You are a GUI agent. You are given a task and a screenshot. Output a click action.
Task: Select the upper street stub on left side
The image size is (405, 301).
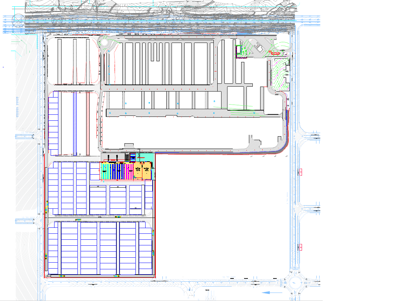click(26, 137)
